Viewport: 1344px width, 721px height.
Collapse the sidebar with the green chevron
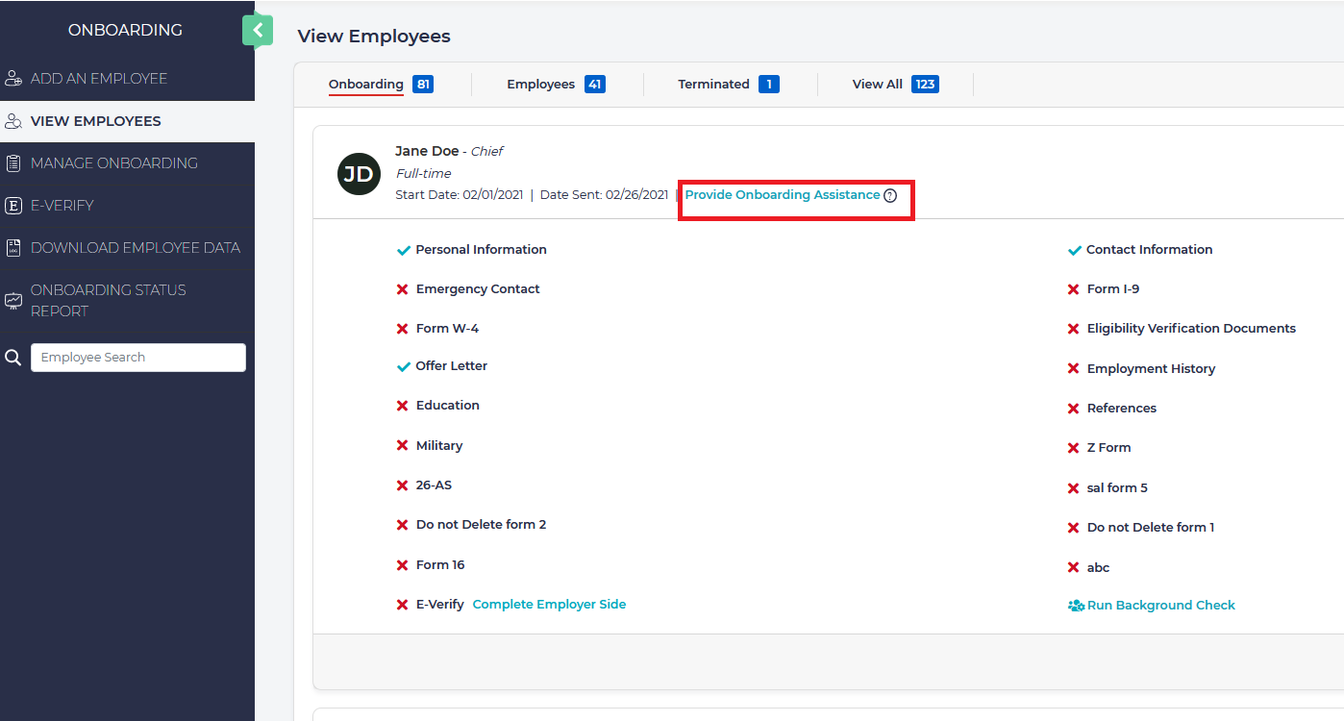(x=257, y=31)
